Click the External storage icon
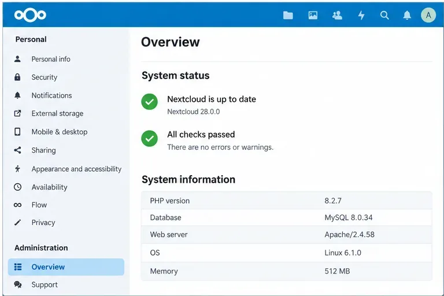Viewport: 444px width, 296px height. pyautogui.click(x=17, y=113)
